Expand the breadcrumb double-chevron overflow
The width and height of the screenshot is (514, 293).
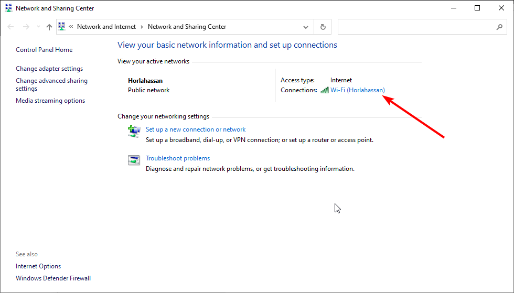click(x=71, y=27)
